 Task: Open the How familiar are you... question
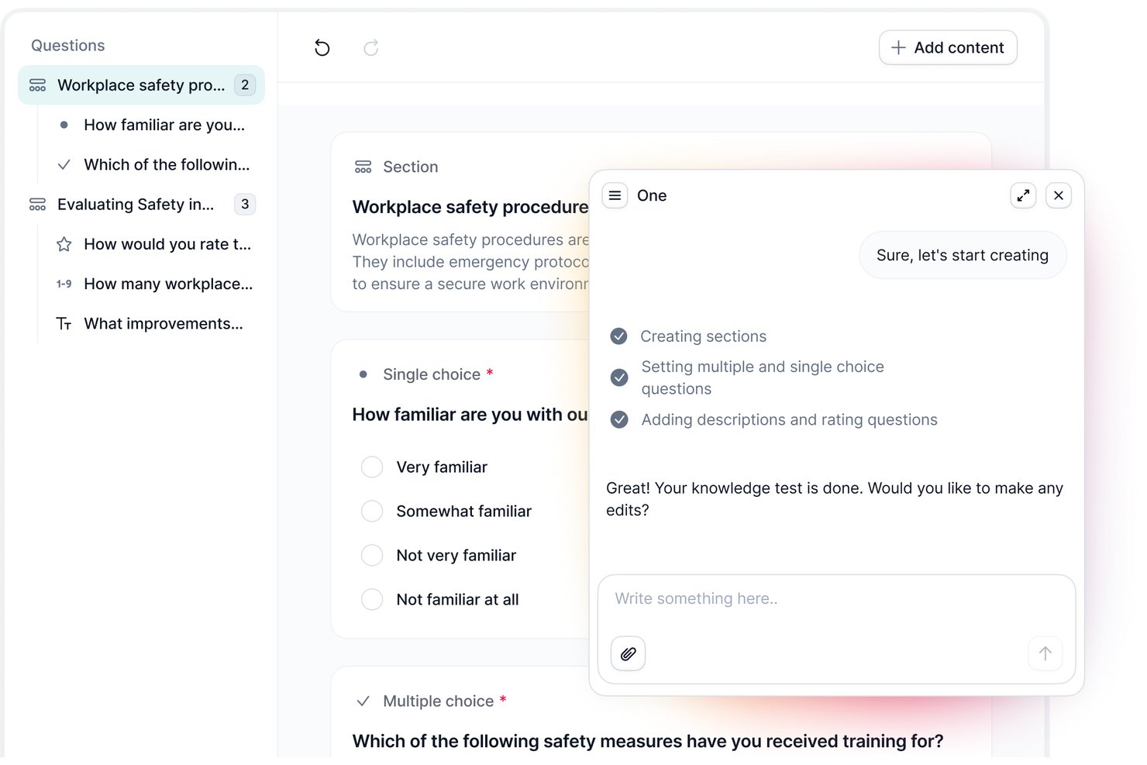(x=164, y=125)
